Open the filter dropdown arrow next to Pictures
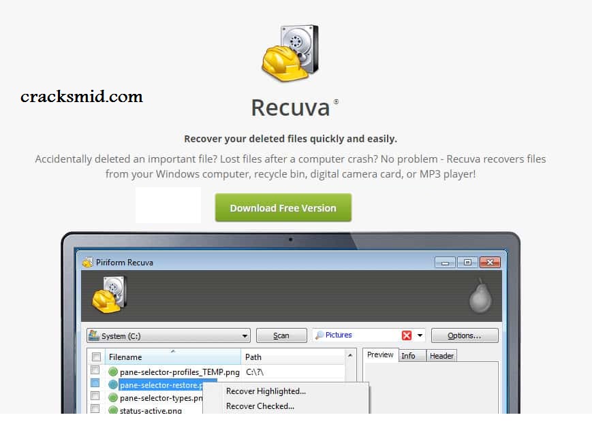The width and height of the screenshot is (592, 428). click(x=420, y=335)
